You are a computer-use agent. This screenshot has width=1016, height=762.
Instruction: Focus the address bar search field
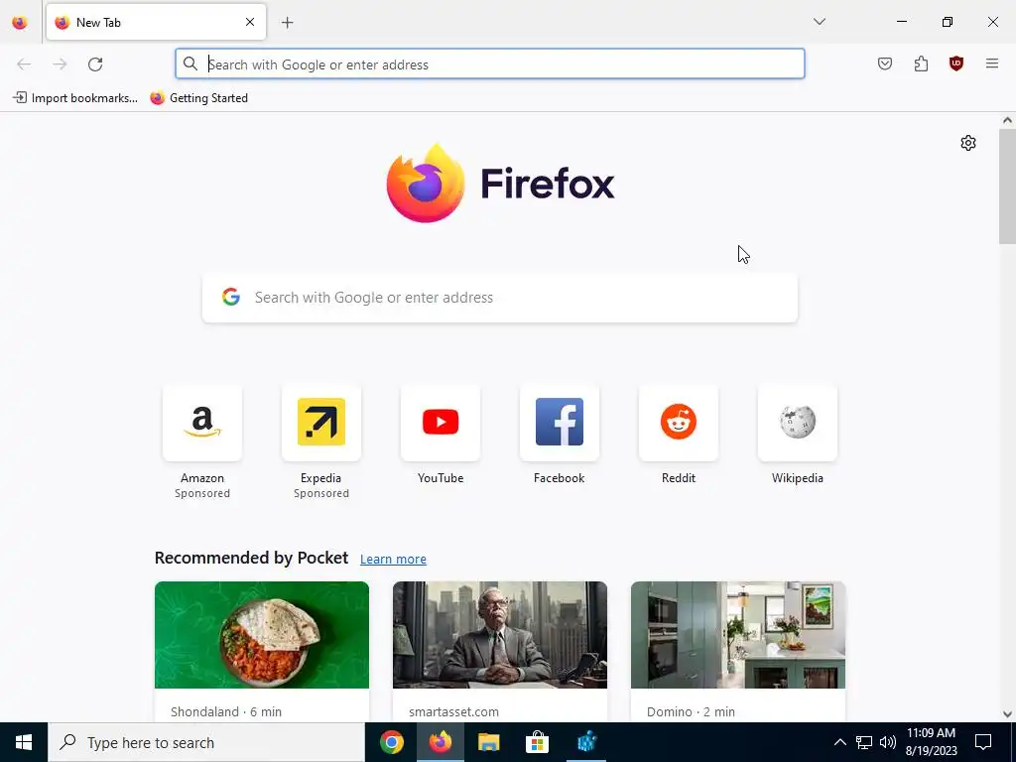(x=490, y=64)
